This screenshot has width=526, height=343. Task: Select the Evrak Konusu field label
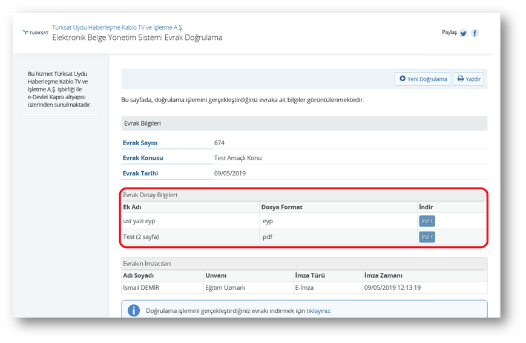[x=143, y=158]
